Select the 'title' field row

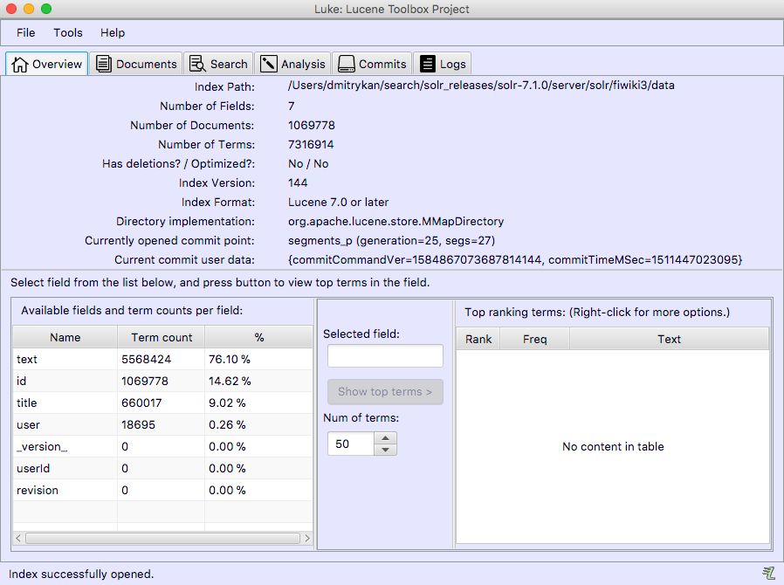[x=162, y=403]
